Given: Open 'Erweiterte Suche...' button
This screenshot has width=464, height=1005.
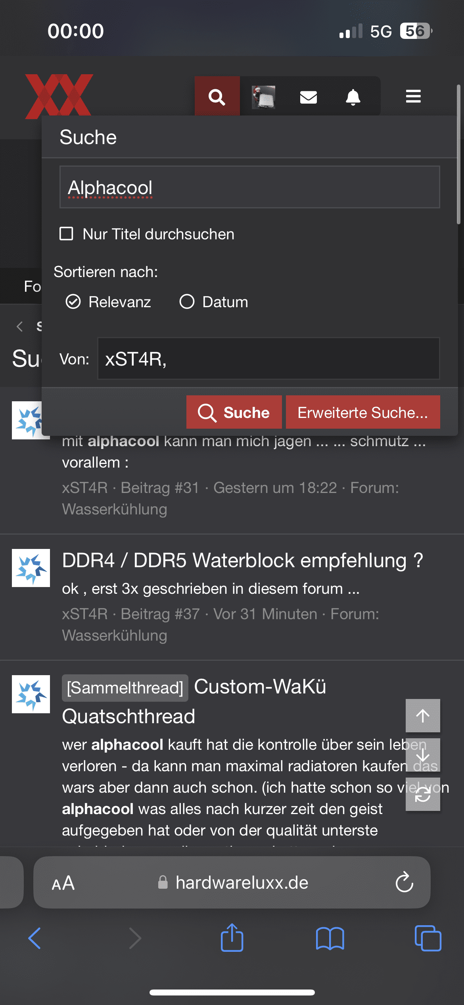Looking at the screenshot, I should 363,412.
